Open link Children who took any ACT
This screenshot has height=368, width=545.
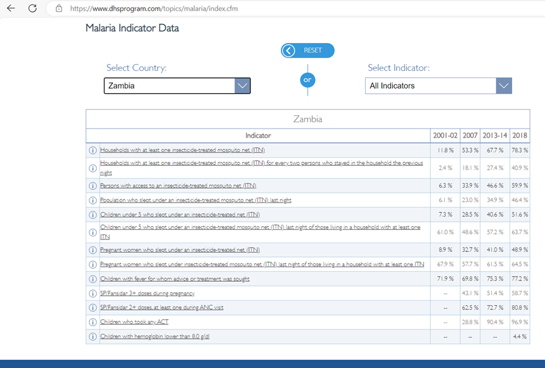[x=134, y=322]
